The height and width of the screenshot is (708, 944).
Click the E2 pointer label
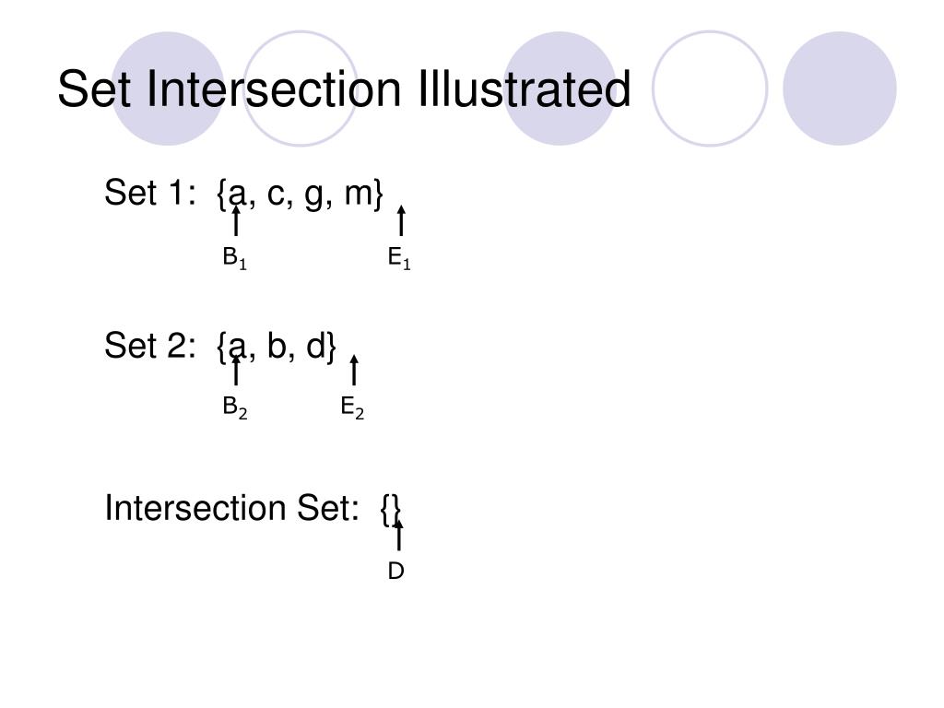pos(352,407)
